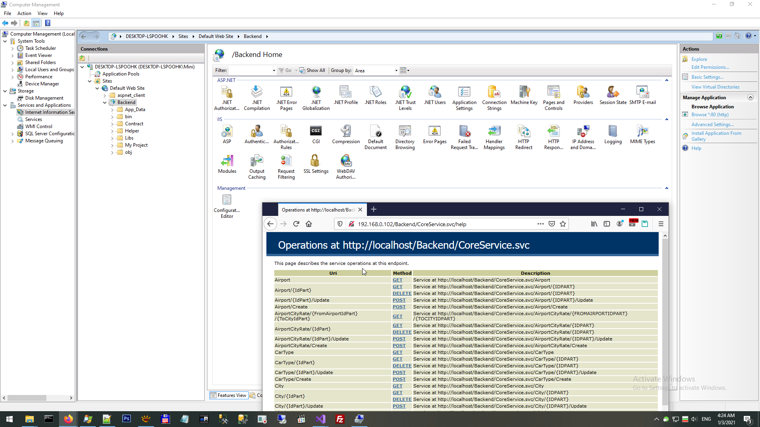Click the Browse *:80 (http) link
Screen dimensions: 760x427
(x=710, y=115)
